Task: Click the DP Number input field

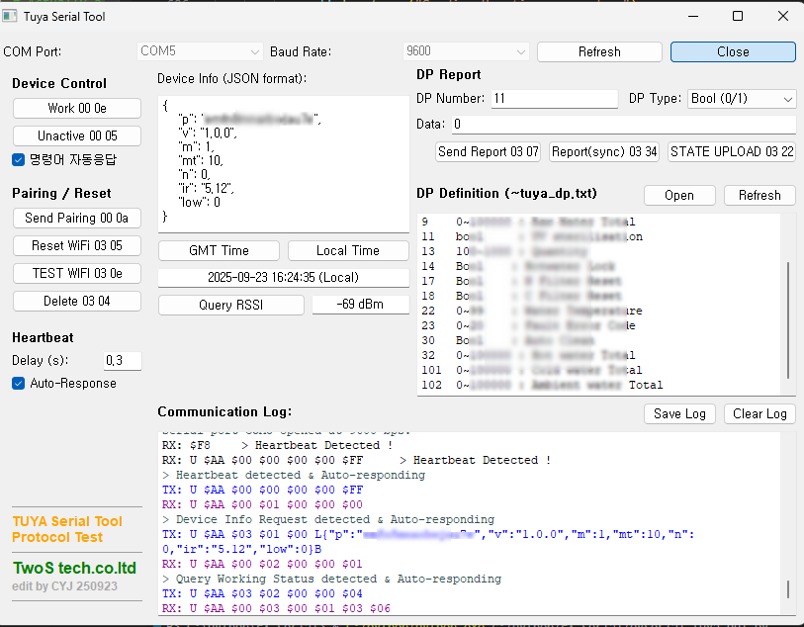Action: 554,99
